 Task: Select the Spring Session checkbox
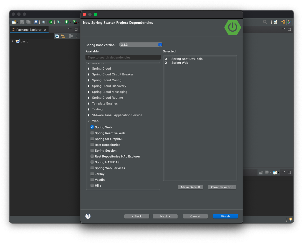[x=92, y=150]
